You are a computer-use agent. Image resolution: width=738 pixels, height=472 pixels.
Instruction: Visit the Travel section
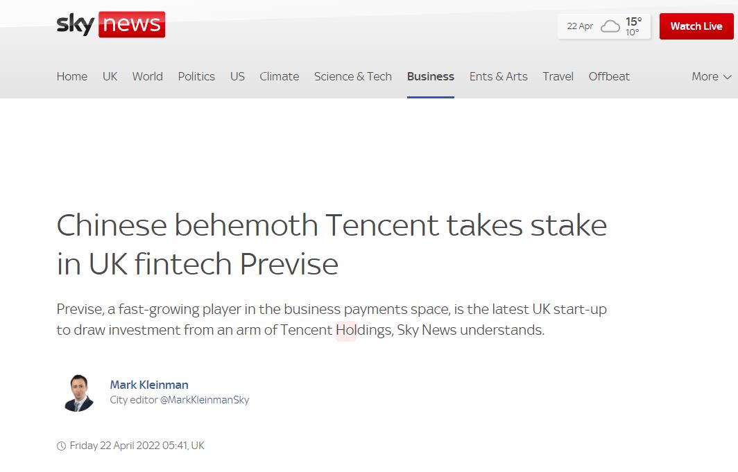tap(558, 76)
